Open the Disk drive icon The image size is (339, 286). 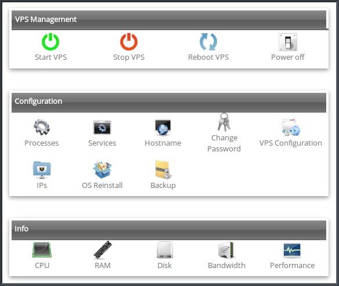point(164,250)
